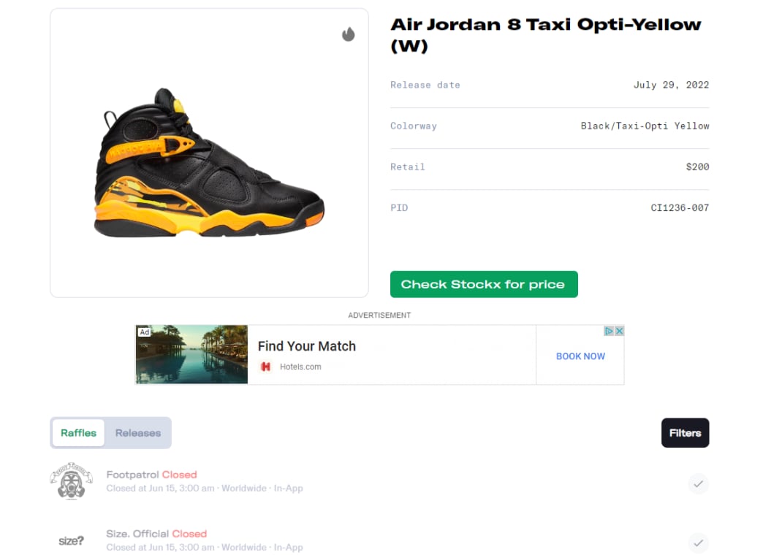Click the resort pool ad image
This screenshot has width=782, height=555.
click(x=191, y=354)
